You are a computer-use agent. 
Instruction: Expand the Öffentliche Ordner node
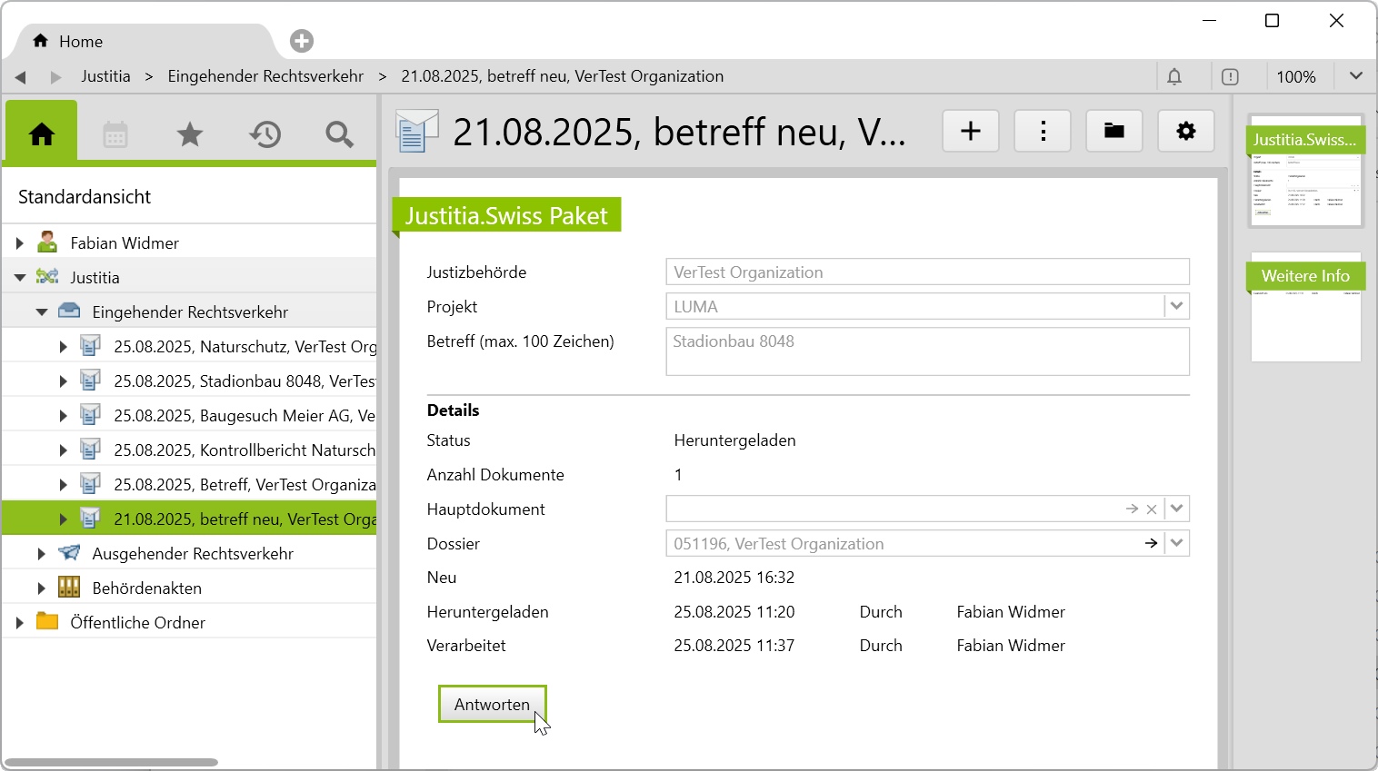pyautogui.click(x=20, y=623)
